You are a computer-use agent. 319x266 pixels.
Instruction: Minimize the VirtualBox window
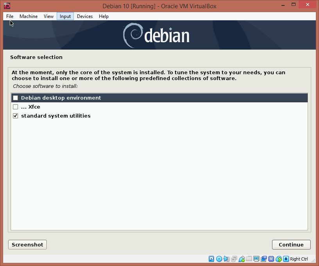283,5
